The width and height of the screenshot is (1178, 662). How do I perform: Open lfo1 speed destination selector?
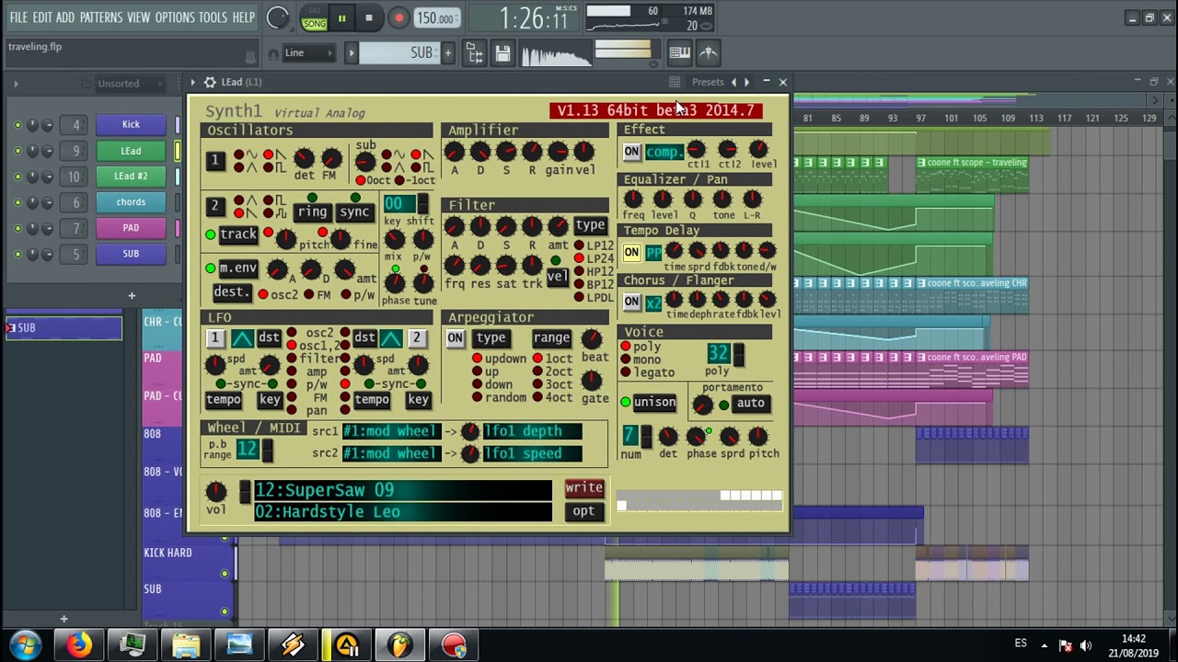(532, 453)
